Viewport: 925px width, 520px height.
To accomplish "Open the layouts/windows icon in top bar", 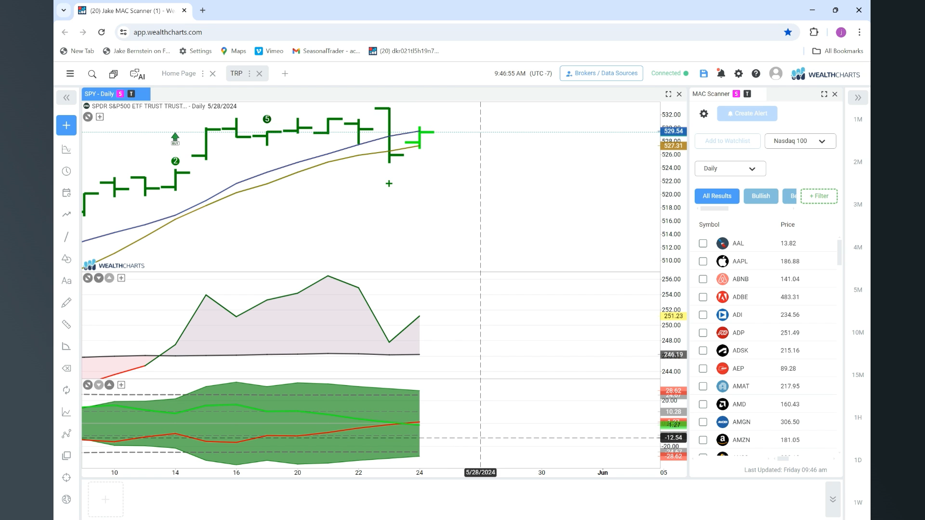I will (113, 74).
